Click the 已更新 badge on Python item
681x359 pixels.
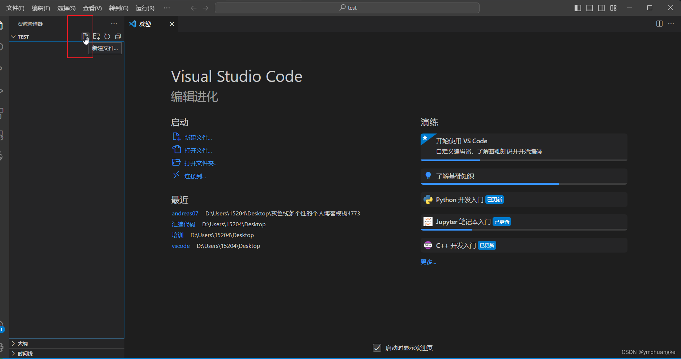point(494,200)
